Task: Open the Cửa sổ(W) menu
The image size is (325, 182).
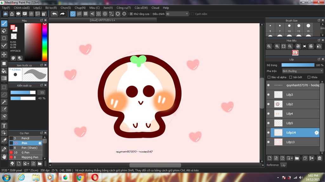Action: point(141,8)
